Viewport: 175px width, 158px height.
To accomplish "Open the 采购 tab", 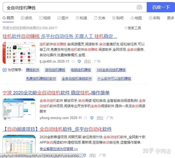I will tap(155, 18).
